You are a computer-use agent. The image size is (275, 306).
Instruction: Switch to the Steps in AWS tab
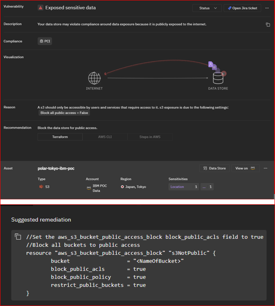[x=150, y=137]
